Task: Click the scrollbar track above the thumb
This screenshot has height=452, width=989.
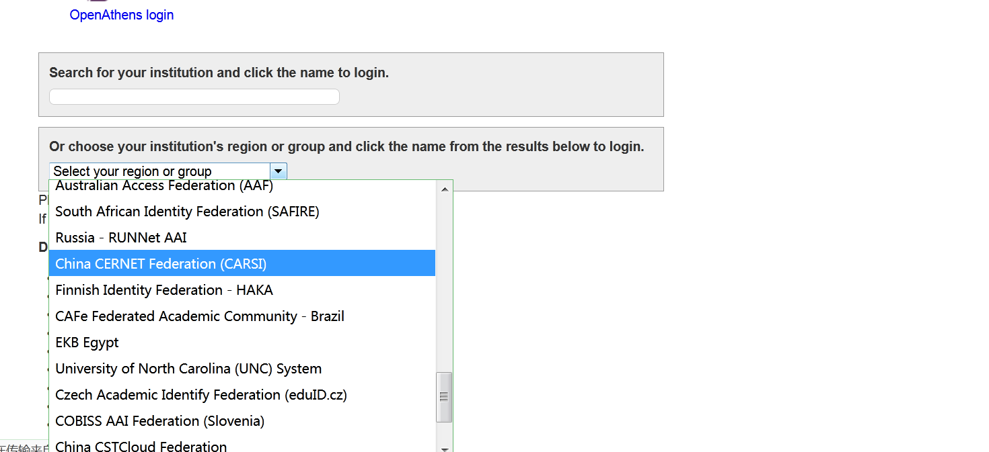Action: click(x=444, y=282)
